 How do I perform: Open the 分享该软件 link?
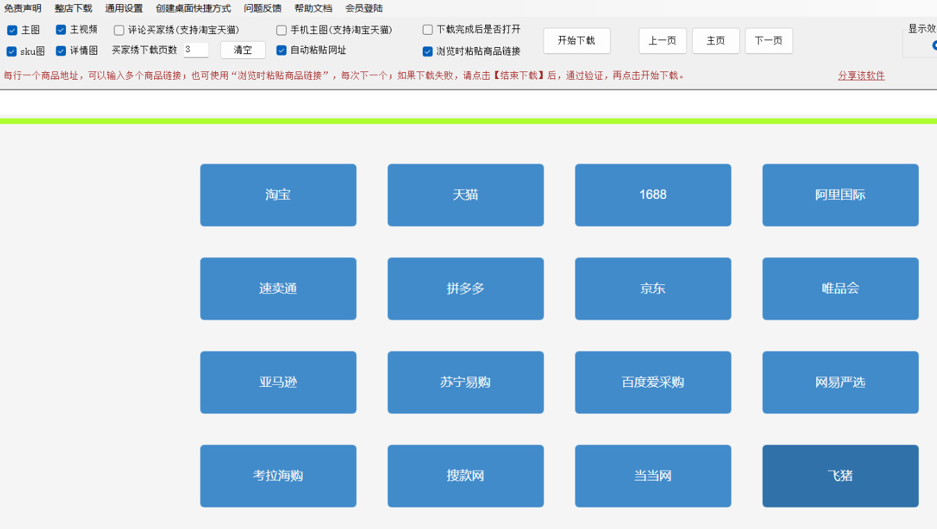861,76
